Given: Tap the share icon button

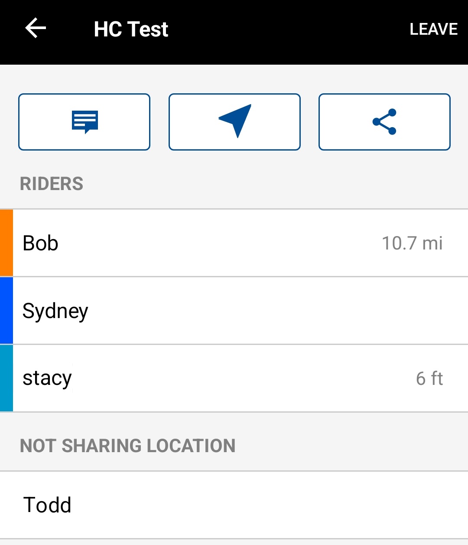Looking at the screenshot, I should [384, 122].
